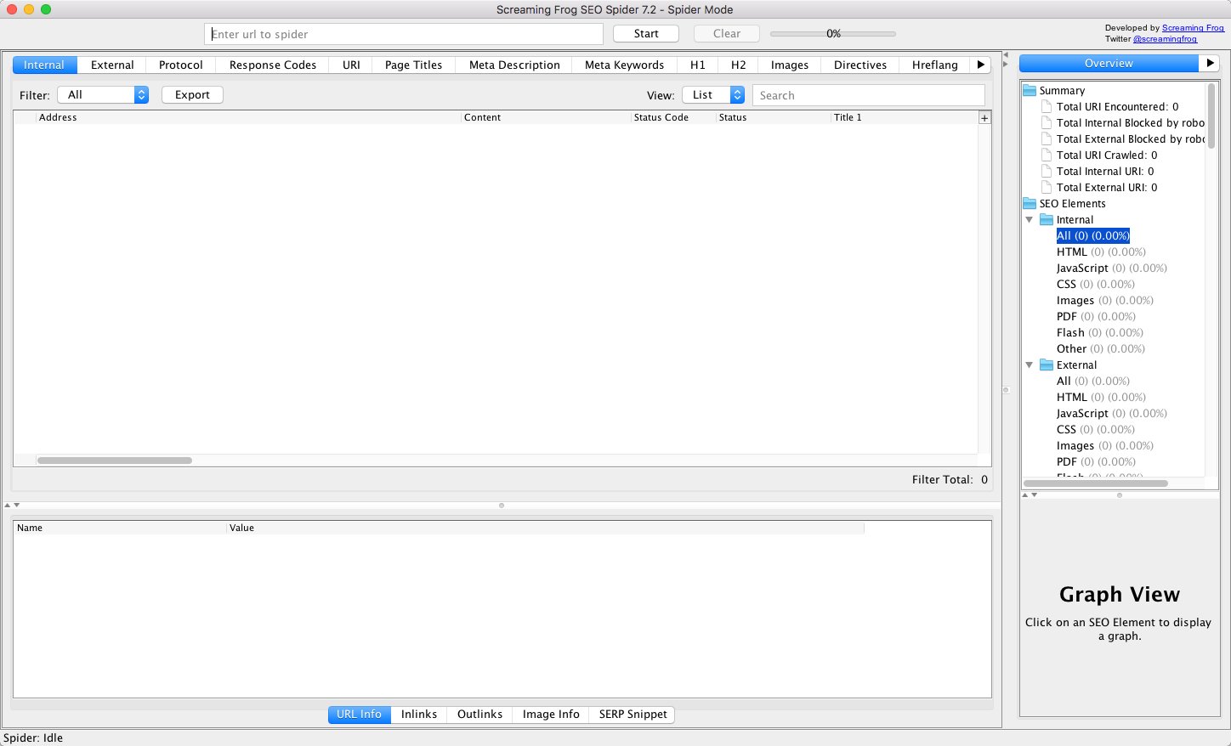Show more right panel tabs with the arrow
Viewport: 1231px width, 746px height.
point(1210,64)
